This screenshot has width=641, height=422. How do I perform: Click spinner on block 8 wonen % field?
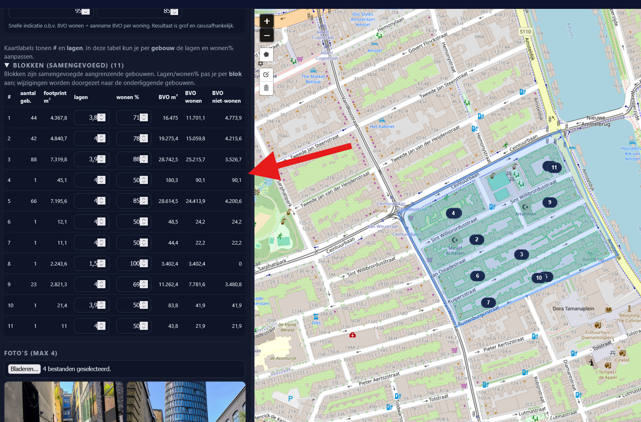144,264
